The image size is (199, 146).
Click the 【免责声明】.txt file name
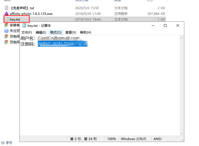22,8
